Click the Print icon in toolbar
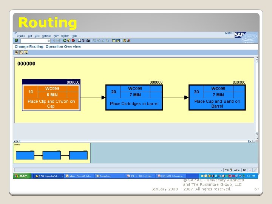The width and height of the screenshot is (272, 204). click(79, 40)
